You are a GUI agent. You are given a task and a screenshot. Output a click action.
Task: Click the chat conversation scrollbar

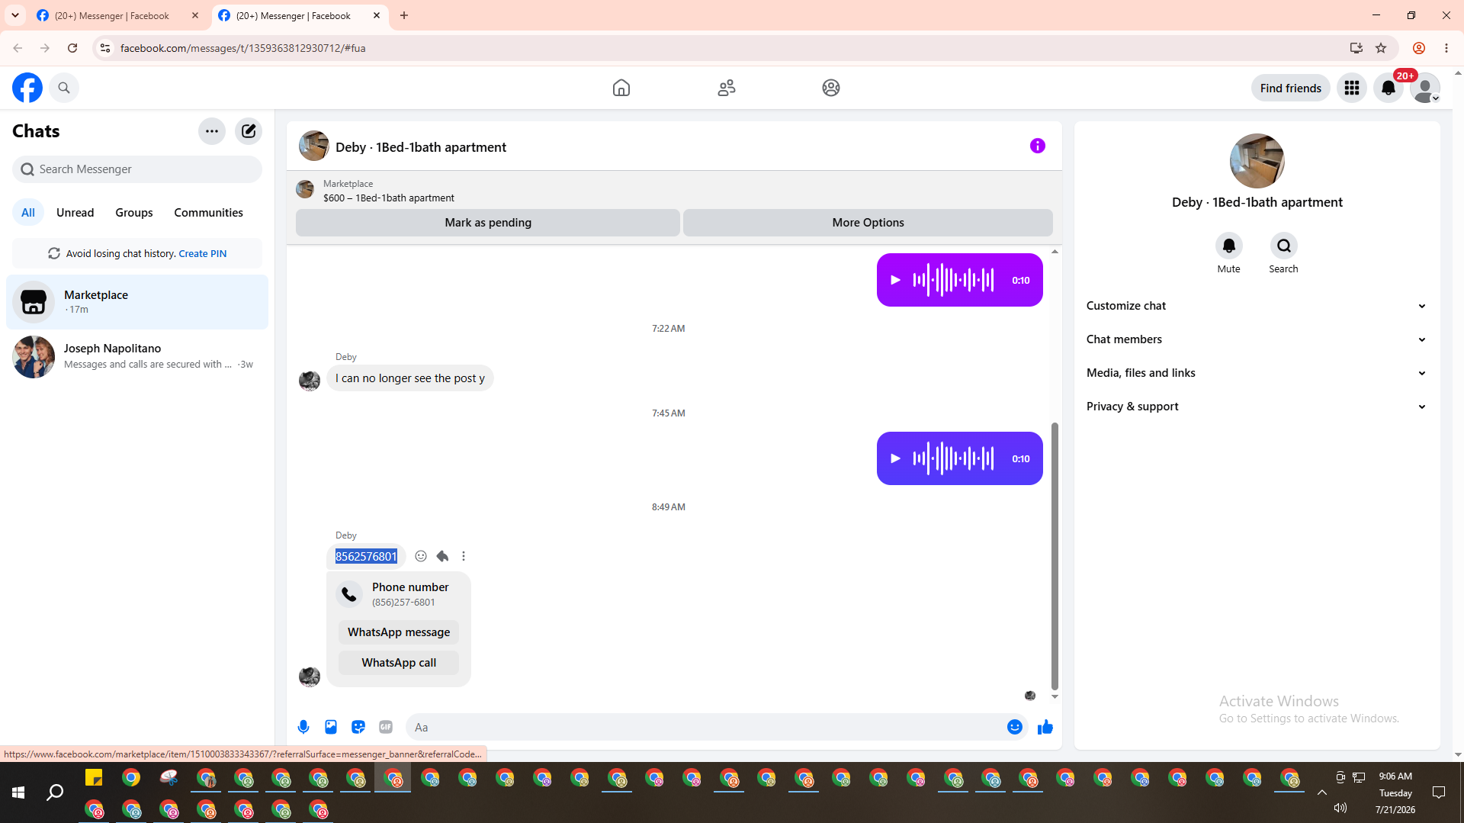pos(1055,556)
